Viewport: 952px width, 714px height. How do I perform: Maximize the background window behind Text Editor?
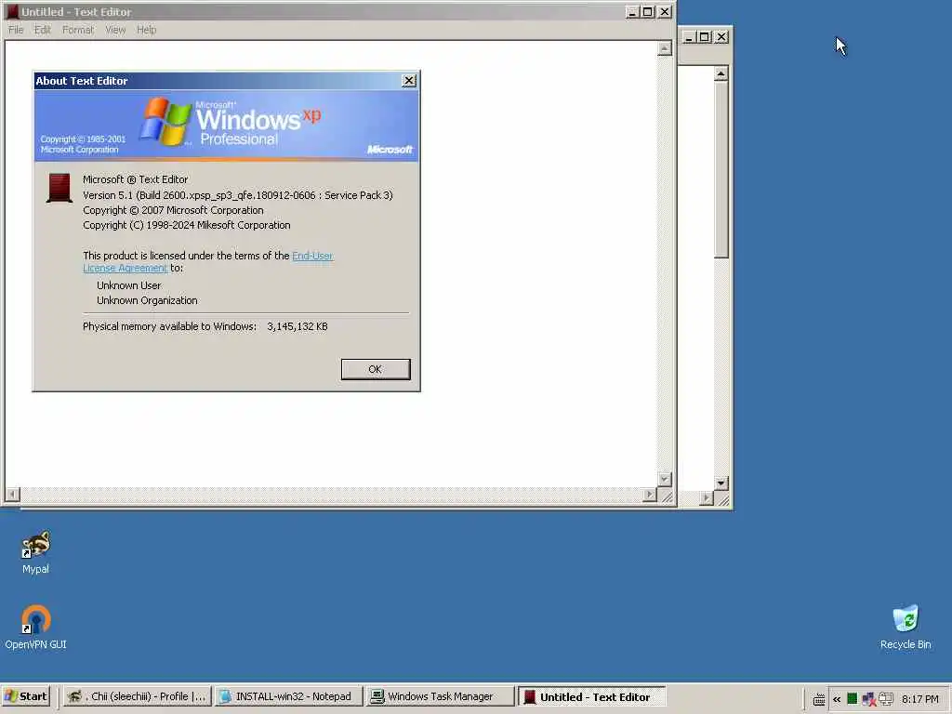pyautogui.click(x=705, y=37)
